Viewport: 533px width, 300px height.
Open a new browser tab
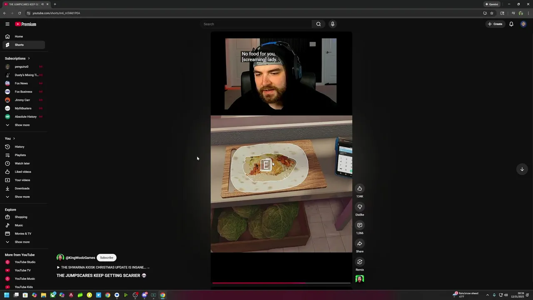point(55,4)
